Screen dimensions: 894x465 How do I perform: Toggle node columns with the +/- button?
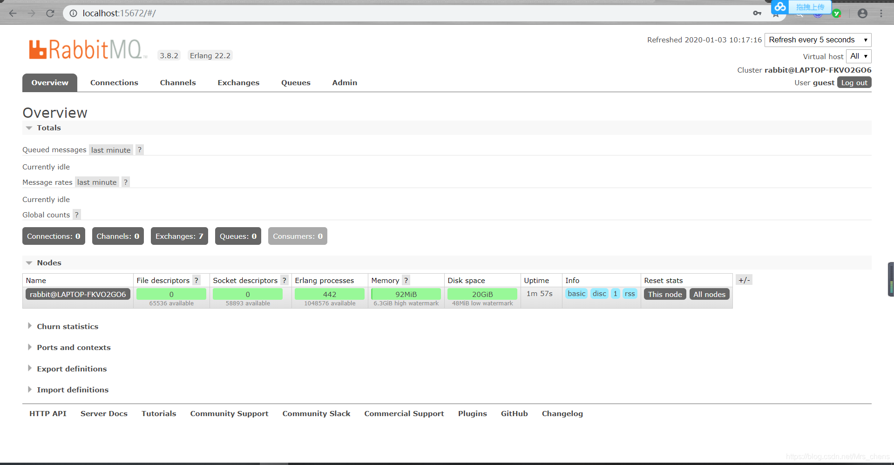(744, 280)
